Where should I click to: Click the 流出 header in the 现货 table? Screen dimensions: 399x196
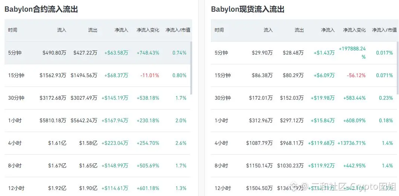299,30
